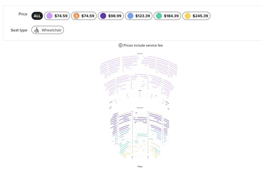Pick the lone dark purple seat in Loge

156,96
